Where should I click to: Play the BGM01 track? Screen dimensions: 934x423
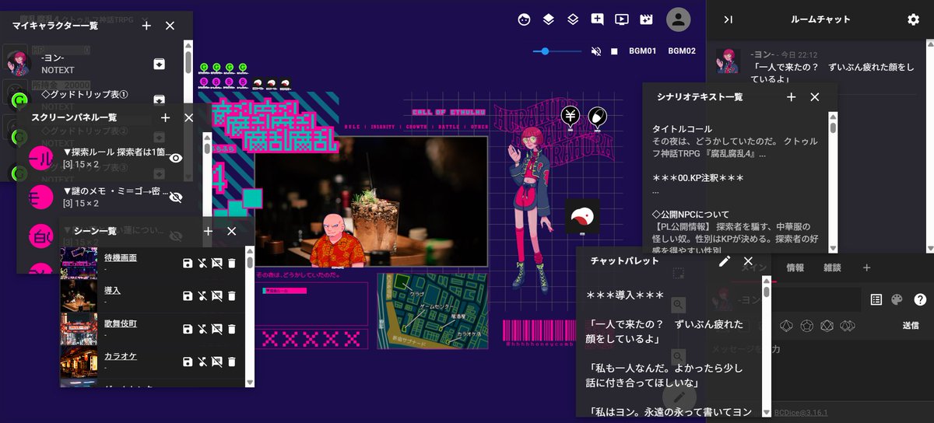click(x=643, y=51)
